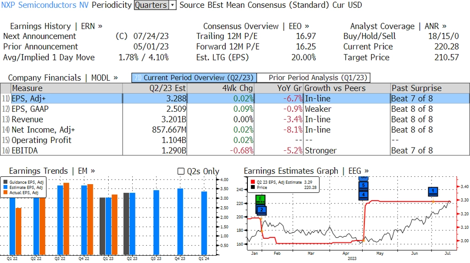The image size is (470, 263).
Task: Select the Operating Profit row
Action: [x=235, y=140]
